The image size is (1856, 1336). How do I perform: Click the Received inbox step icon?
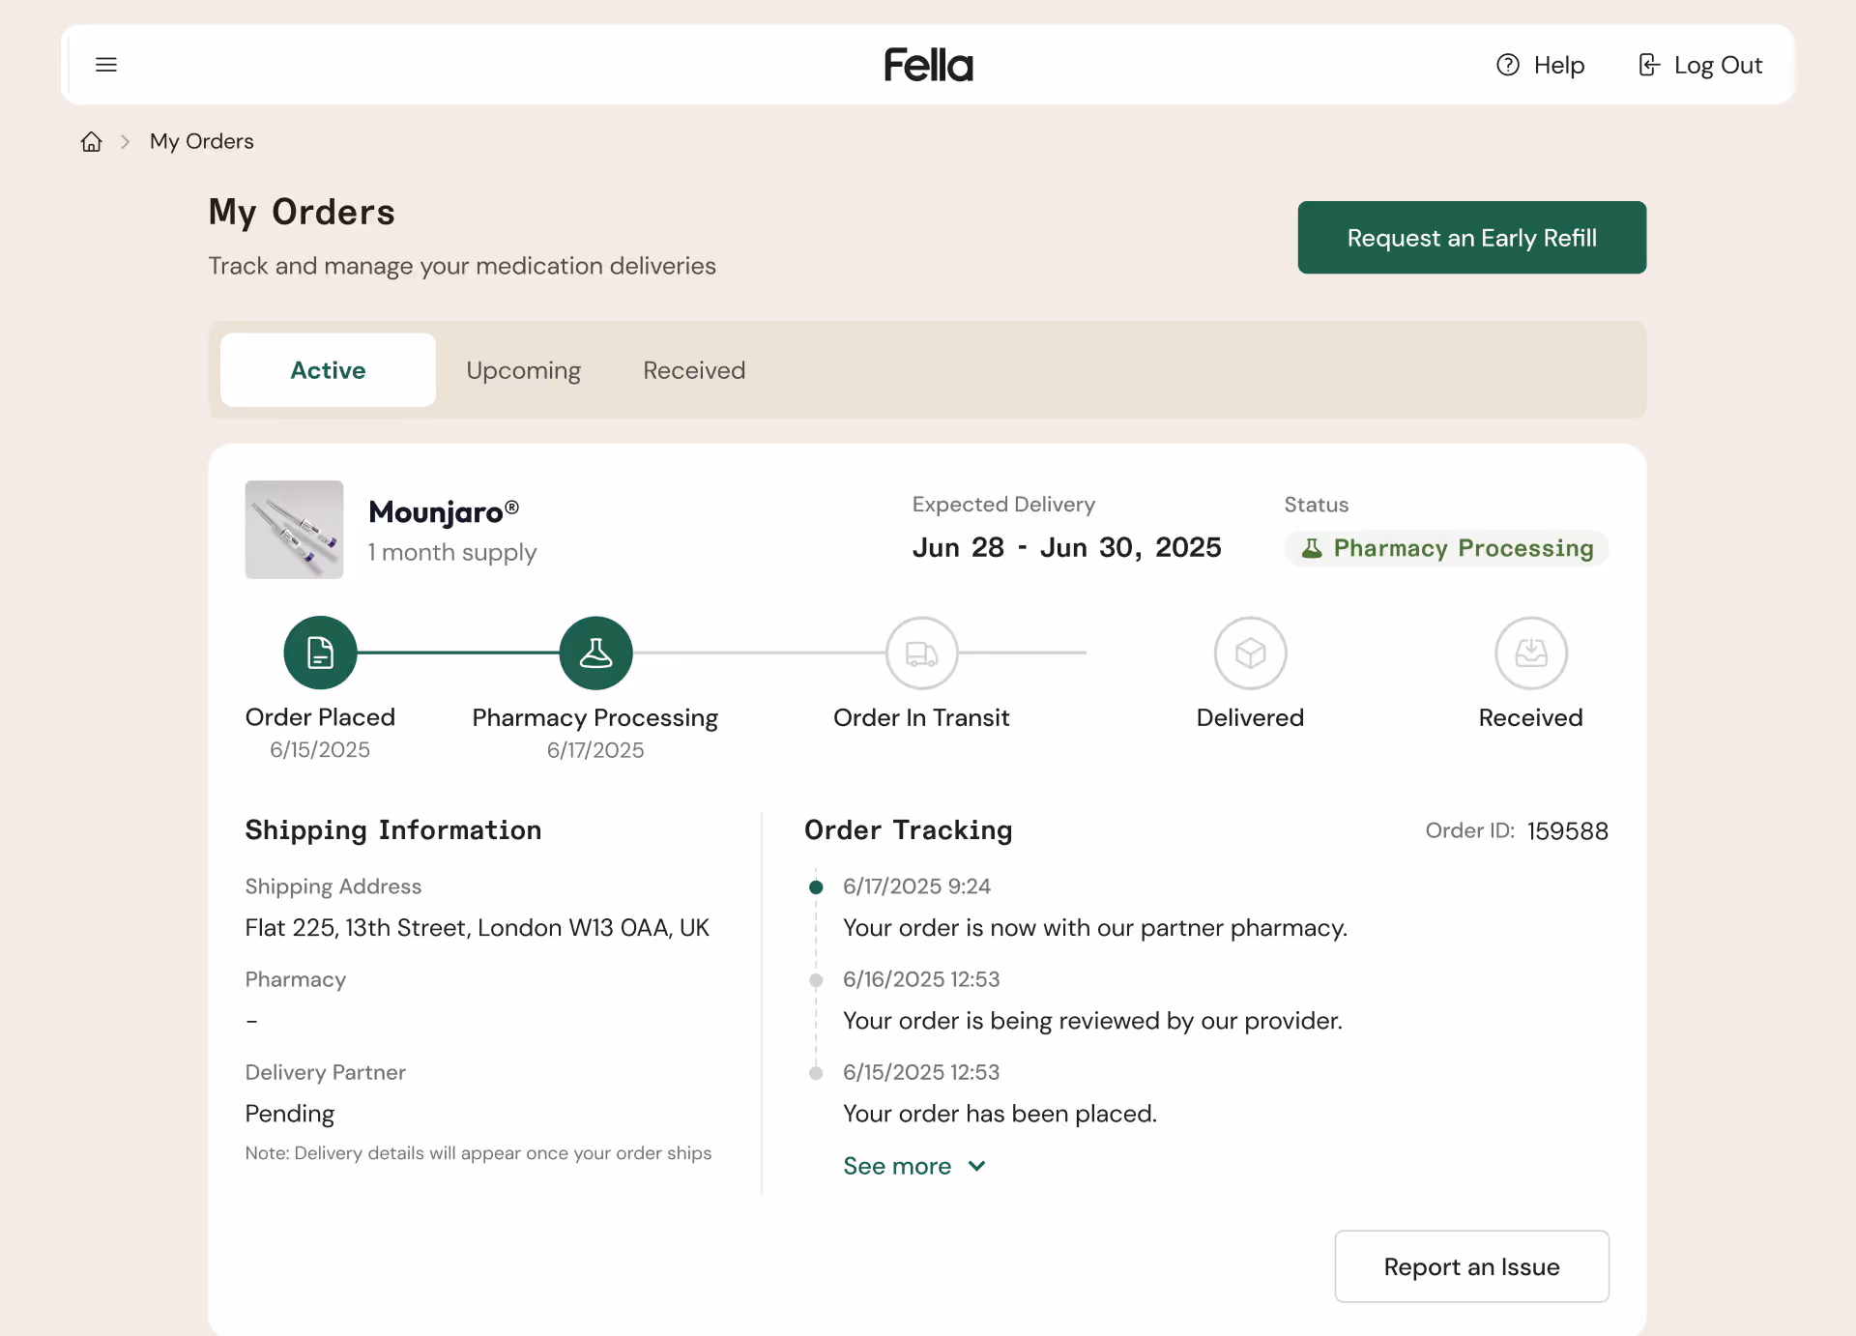click(x=1531, y=653)
